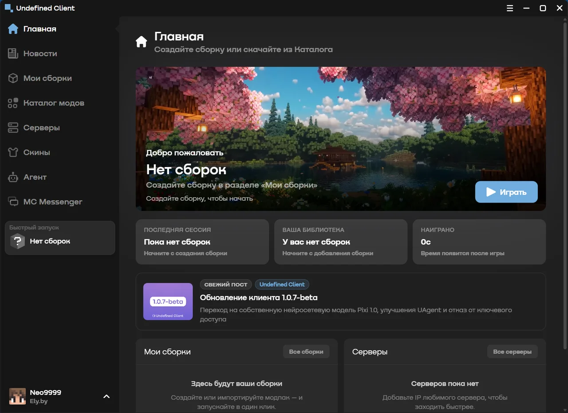Open the Каталог модов grid icon
This screenshot has width=568, height=413.
(13, 103)
